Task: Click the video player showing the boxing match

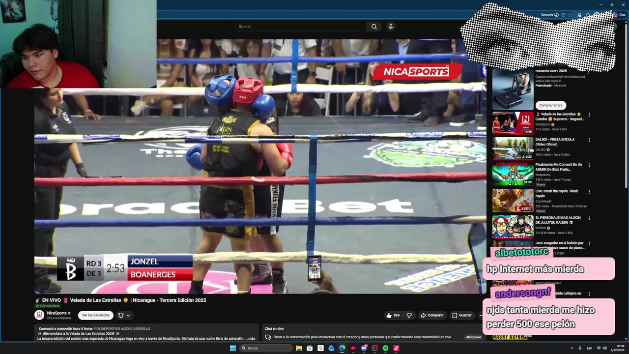Action: click(260, 167)
